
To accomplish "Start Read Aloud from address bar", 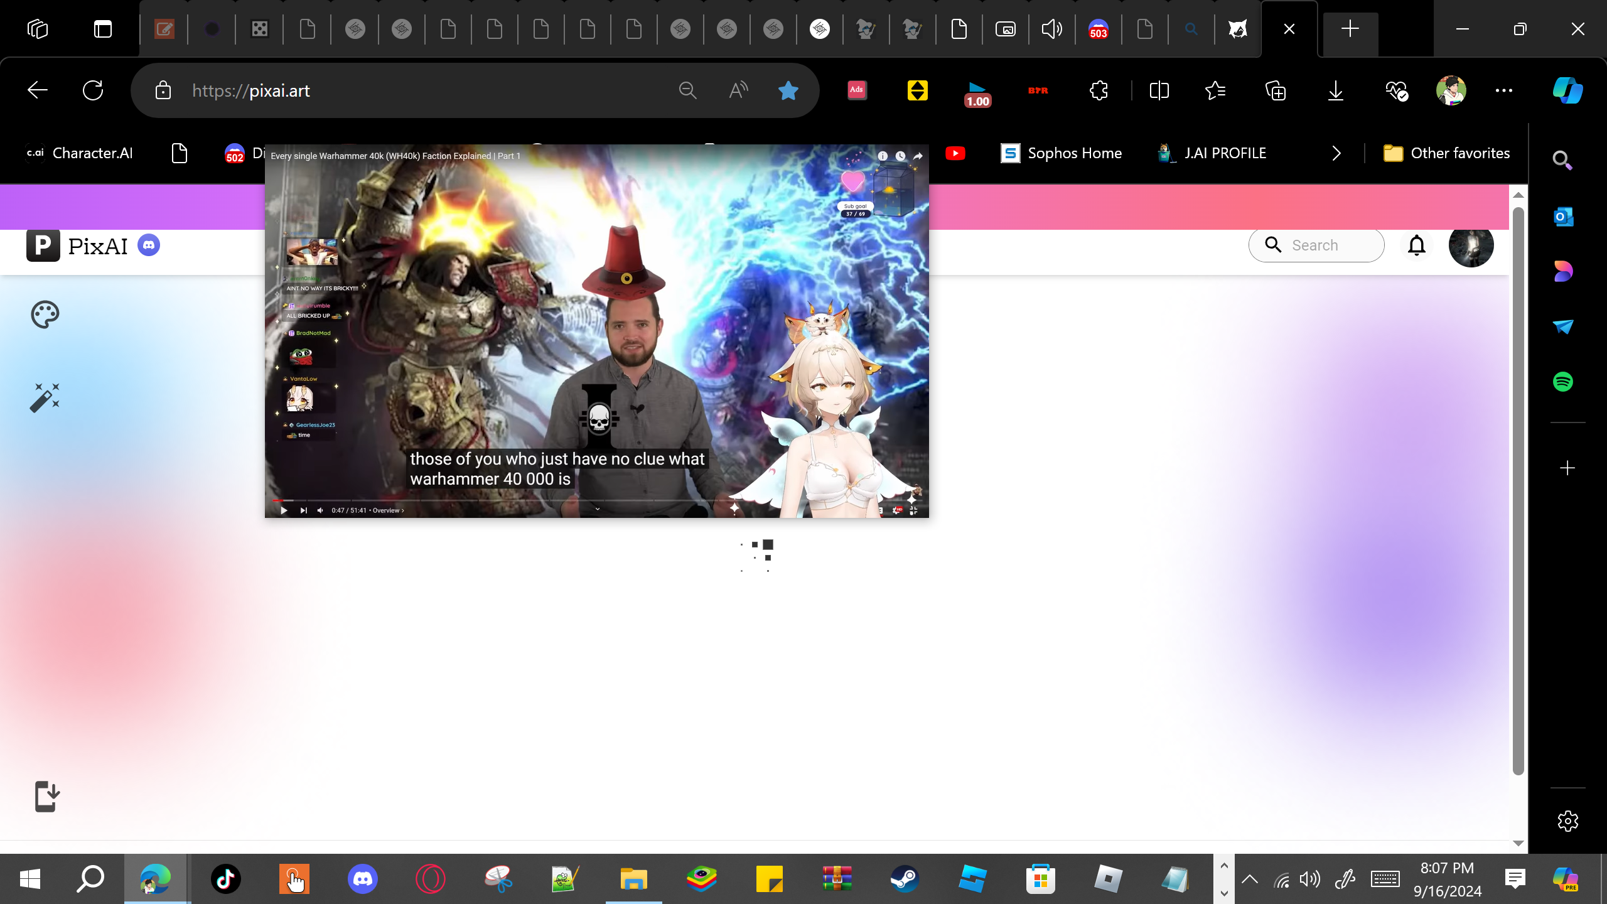I will pos(738,90).
